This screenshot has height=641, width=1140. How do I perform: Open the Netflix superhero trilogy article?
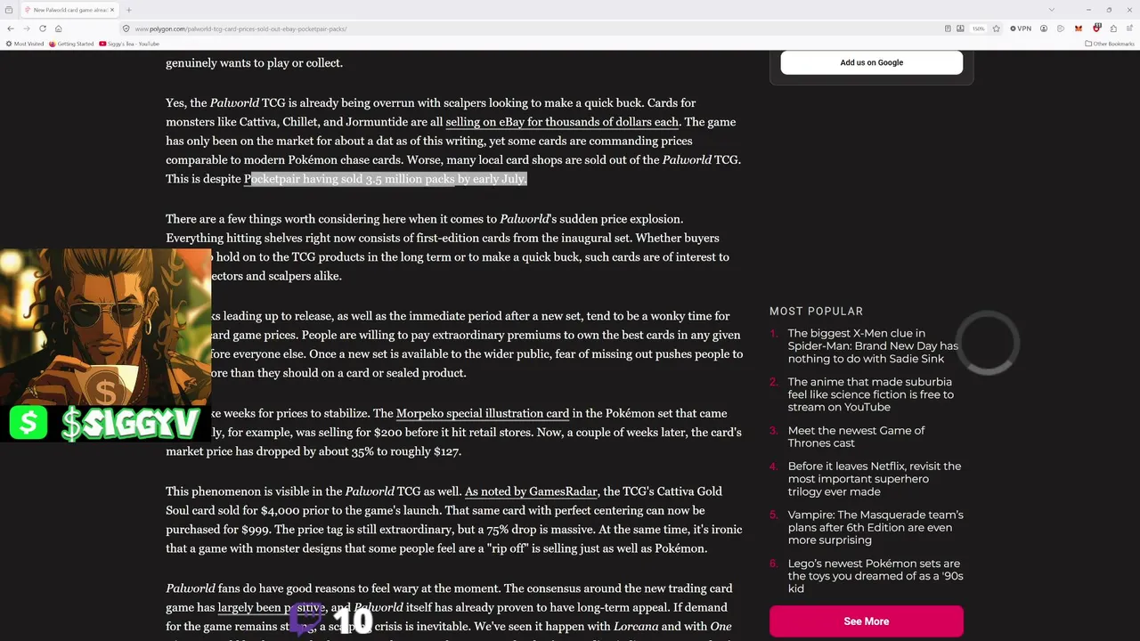[x=875, y=479]
